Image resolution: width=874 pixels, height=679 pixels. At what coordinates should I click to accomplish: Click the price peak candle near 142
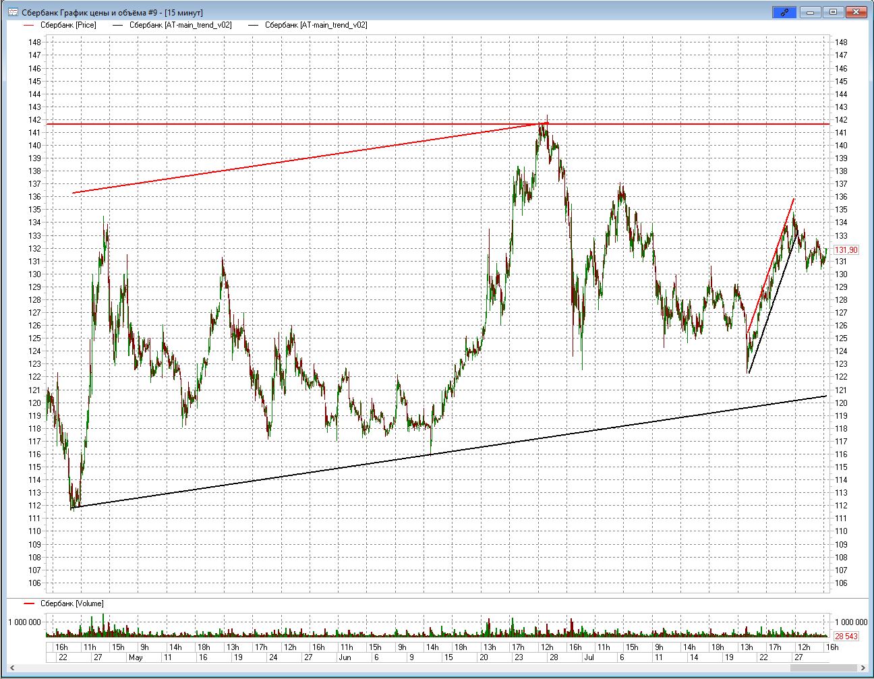pos(546,121)
